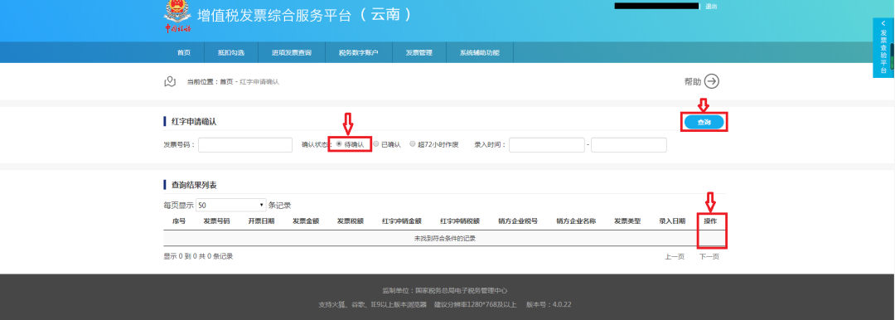The width and height of the screenshot is (895, 320).
Task: Open the 每页显示 50 records dropdown
Action: click(x=231, y=205)
